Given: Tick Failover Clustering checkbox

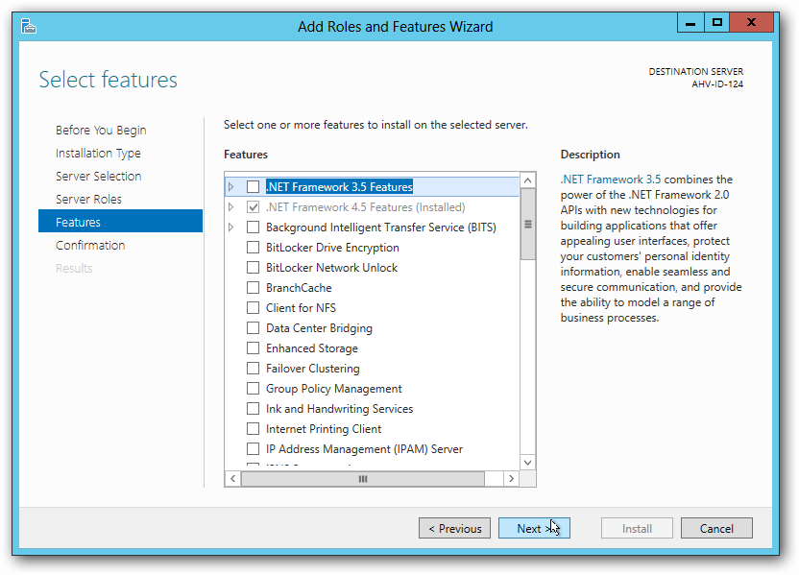Looking at the screenshot, I should pos(253,369).
